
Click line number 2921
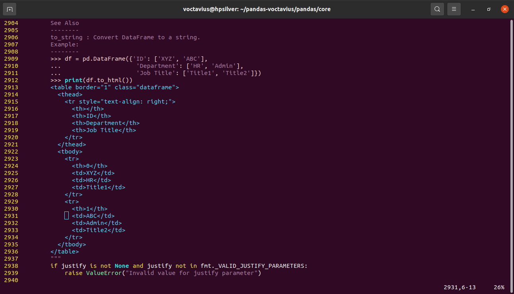11,144
